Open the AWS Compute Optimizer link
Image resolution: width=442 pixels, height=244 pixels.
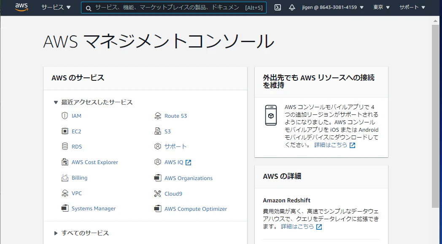pos(196,209)
